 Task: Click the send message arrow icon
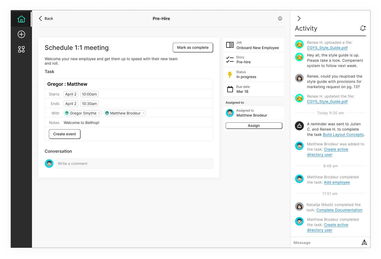[364, 242]
